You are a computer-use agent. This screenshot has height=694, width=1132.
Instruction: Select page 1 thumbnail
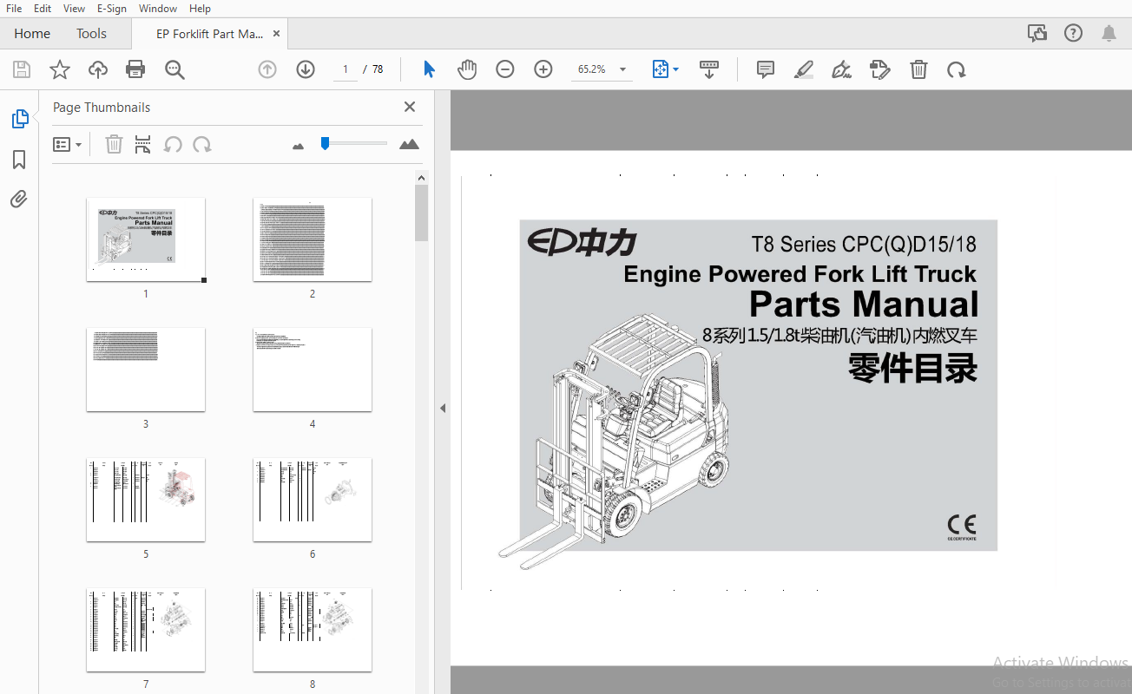pyautogui.click(x=146, y=239)
